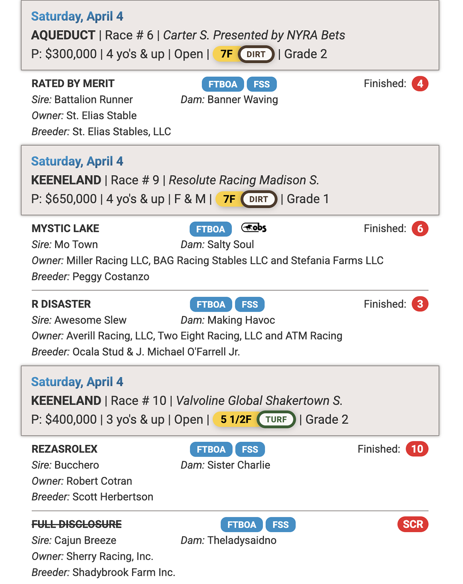Click the OBS logo beside Mystic Lake
Image resolution: width=463 pixels, height=584 pixels.
click(x=254, y=228)
